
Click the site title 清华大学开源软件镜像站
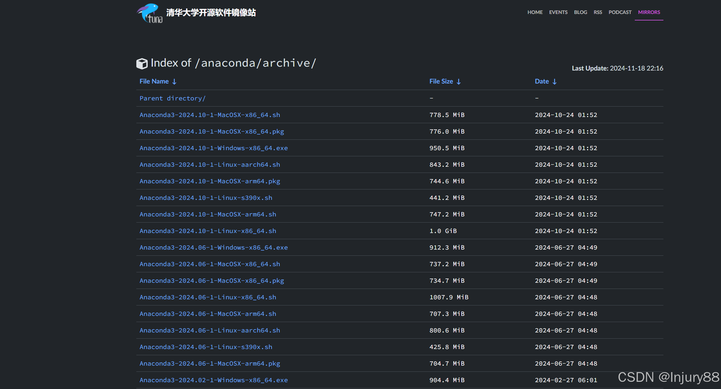click(211, 13)
